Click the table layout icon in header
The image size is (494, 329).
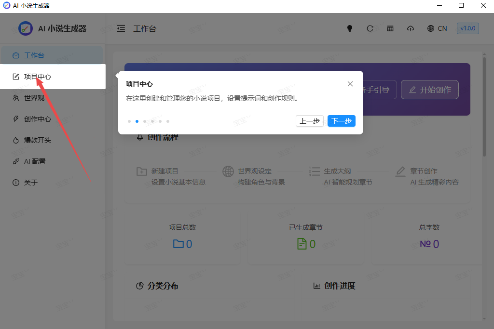click(390, 28)
